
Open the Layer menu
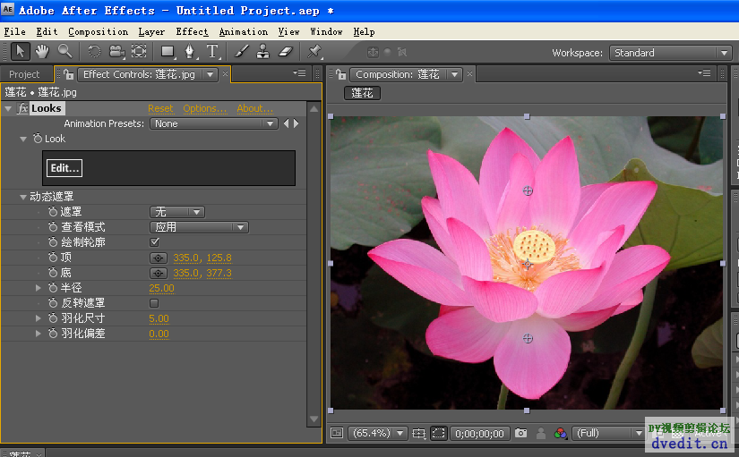pos(151,31)
